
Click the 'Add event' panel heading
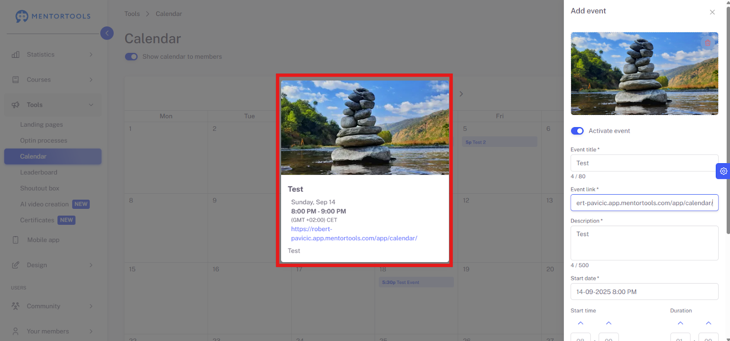pos(588,11)
